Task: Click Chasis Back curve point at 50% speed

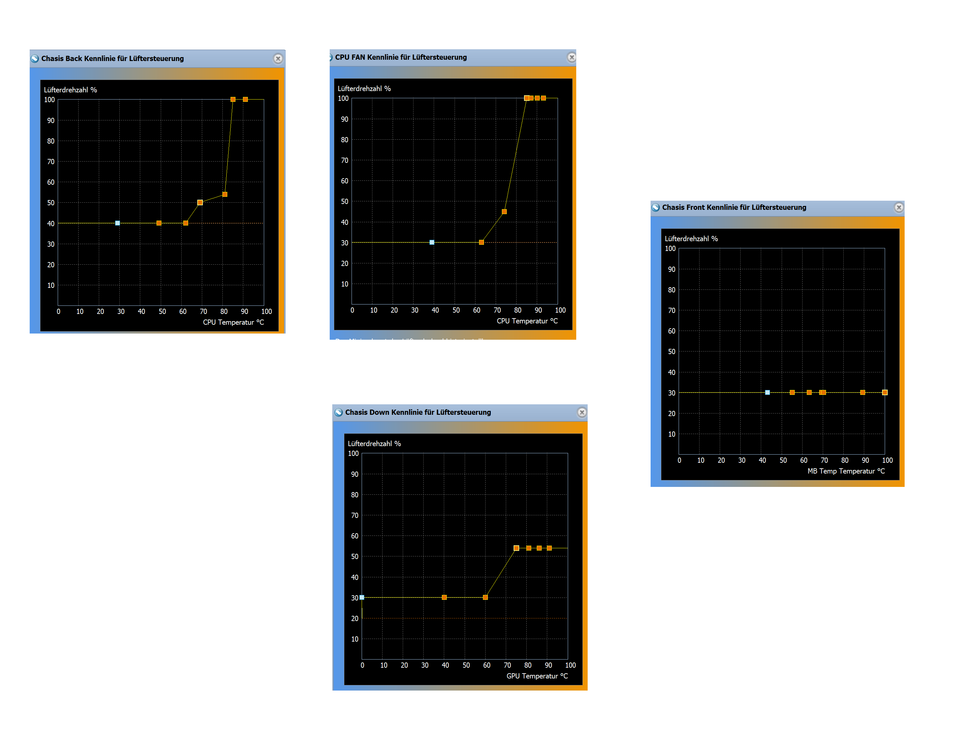Action: point(200,202)
